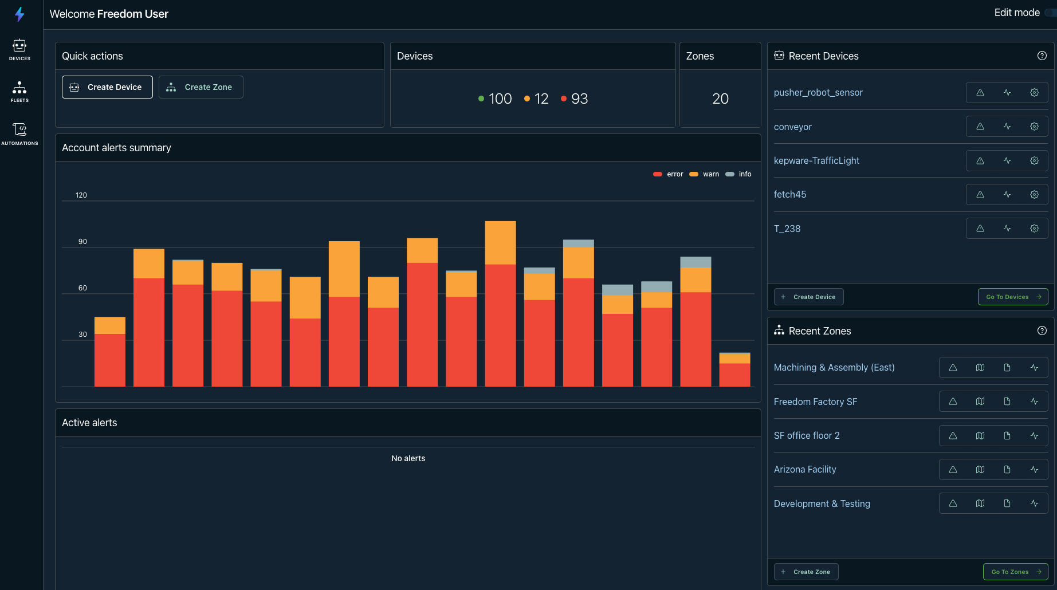Image resolution: width=1057 pixels, height=590 pixels.
Task: View telemetry stream of pusher_robot_sensor
Action: (x=1007, y=92)
